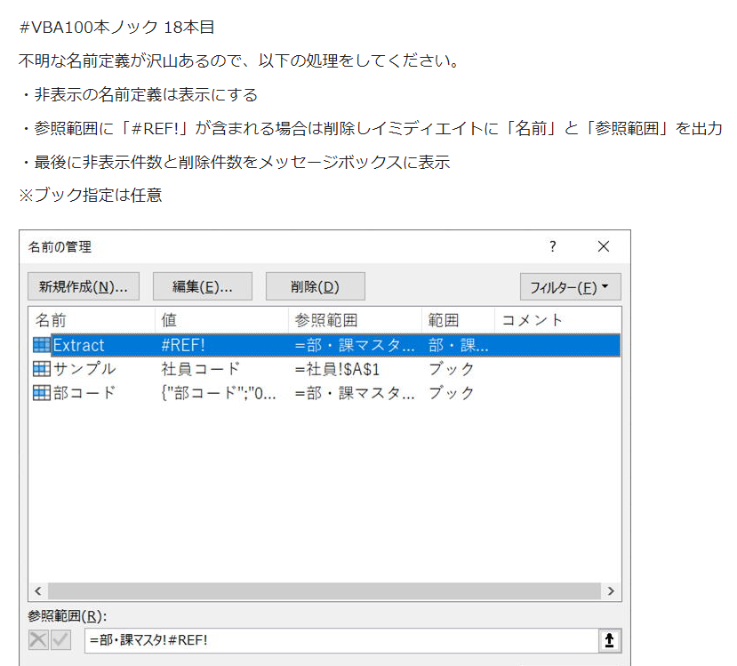Open the 編集(E)... button

pos(202,286)
